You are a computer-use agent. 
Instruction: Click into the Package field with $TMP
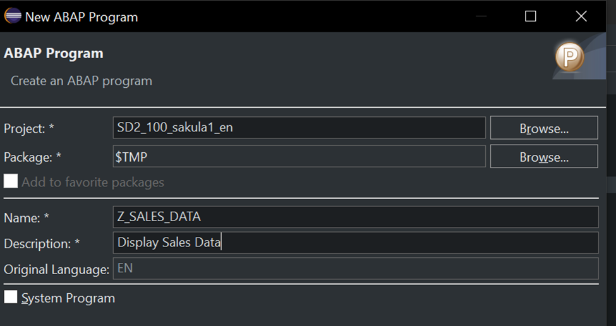[x=299, y=156]
